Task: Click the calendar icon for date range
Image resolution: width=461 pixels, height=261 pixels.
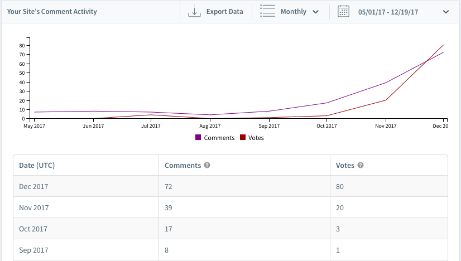Action: (344, 12)
